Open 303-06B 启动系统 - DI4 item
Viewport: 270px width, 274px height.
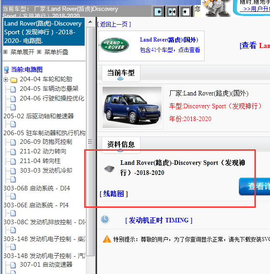37,188
